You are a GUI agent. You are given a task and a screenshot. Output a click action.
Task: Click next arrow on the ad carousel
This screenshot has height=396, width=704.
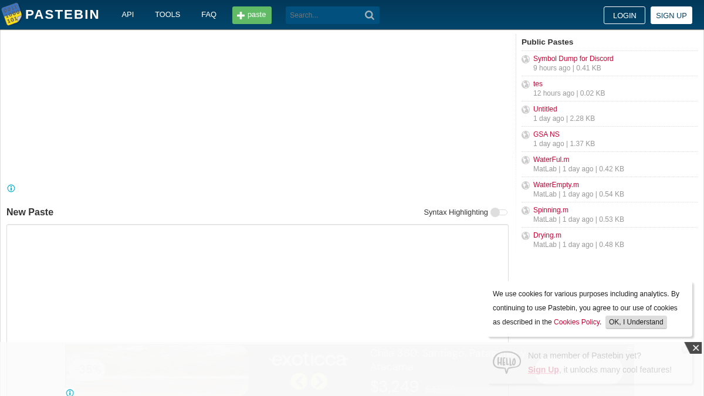pyautogui.click(x=319, y=381)
